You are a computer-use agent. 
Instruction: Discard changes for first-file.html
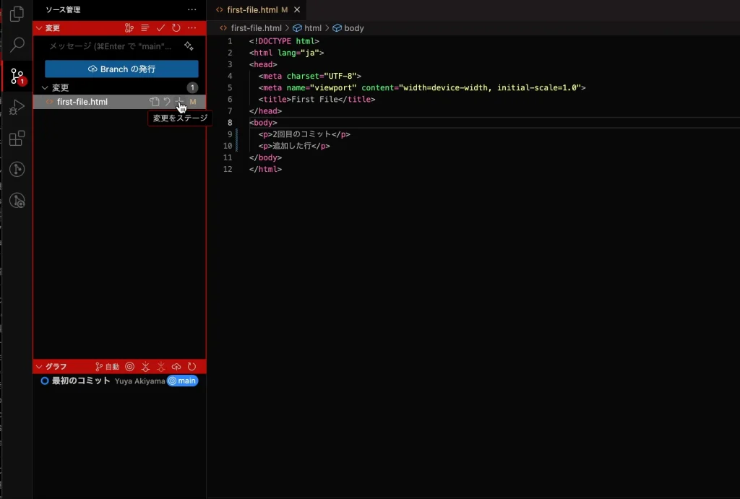click(167, 101)
